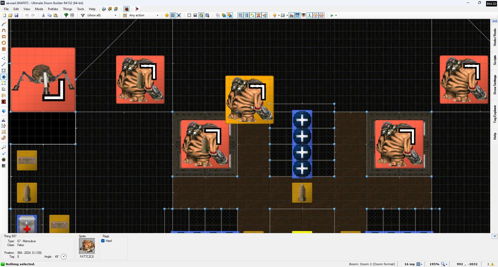Screen dimensions: 498x267
Task: Open Visual mode cube icon
Action: click(4, 111)
